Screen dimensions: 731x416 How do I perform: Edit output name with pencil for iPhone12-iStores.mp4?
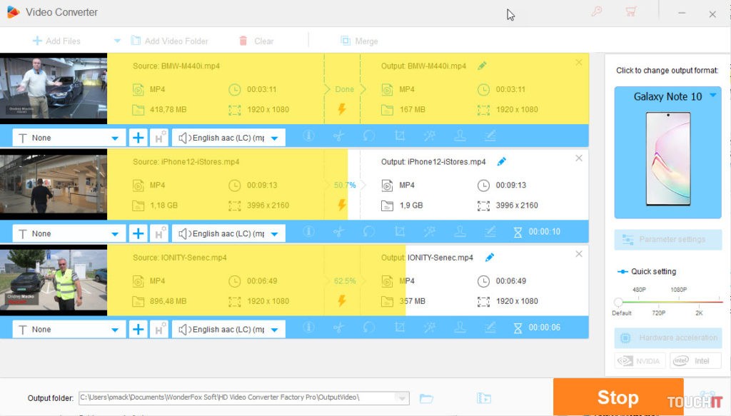pos(501,162)
